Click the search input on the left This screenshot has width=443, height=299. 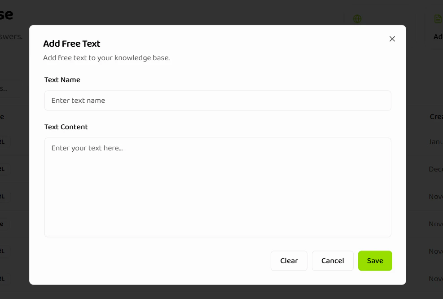[7, 88]
